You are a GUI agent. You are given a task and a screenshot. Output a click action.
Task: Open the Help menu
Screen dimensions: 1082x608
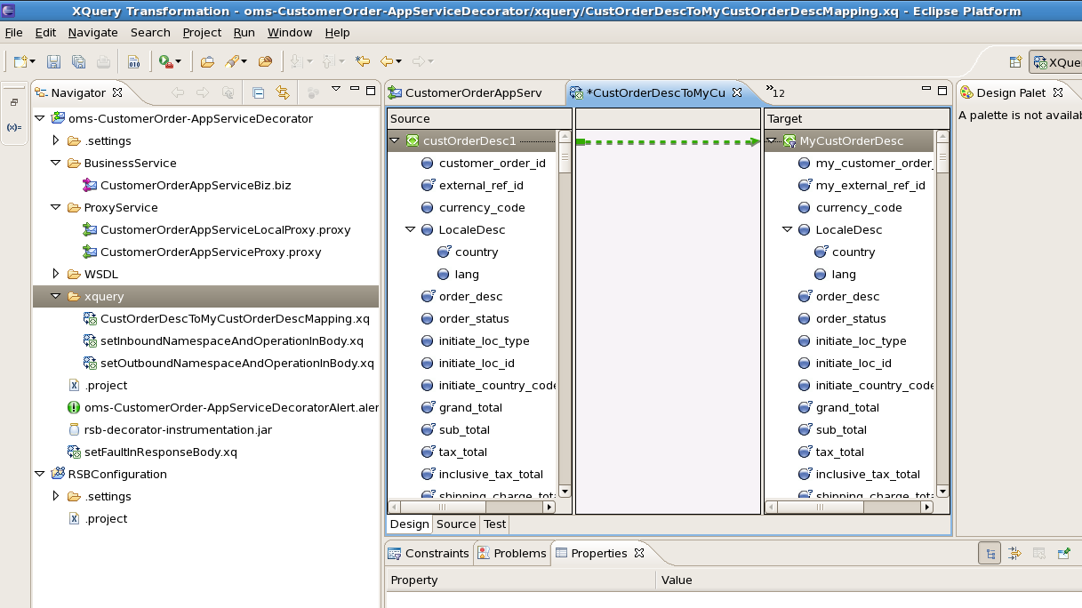(x=338, y=32)
